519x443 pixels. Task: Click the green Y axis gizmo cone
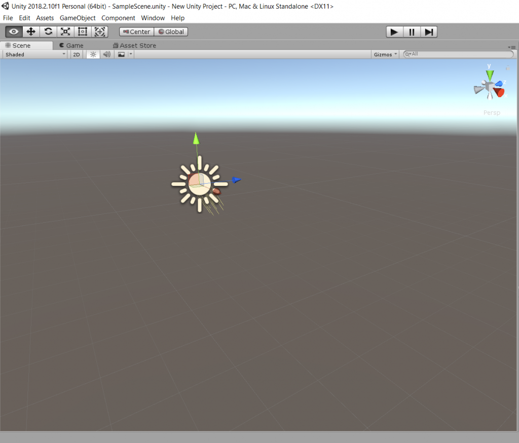tap(490, 75)
